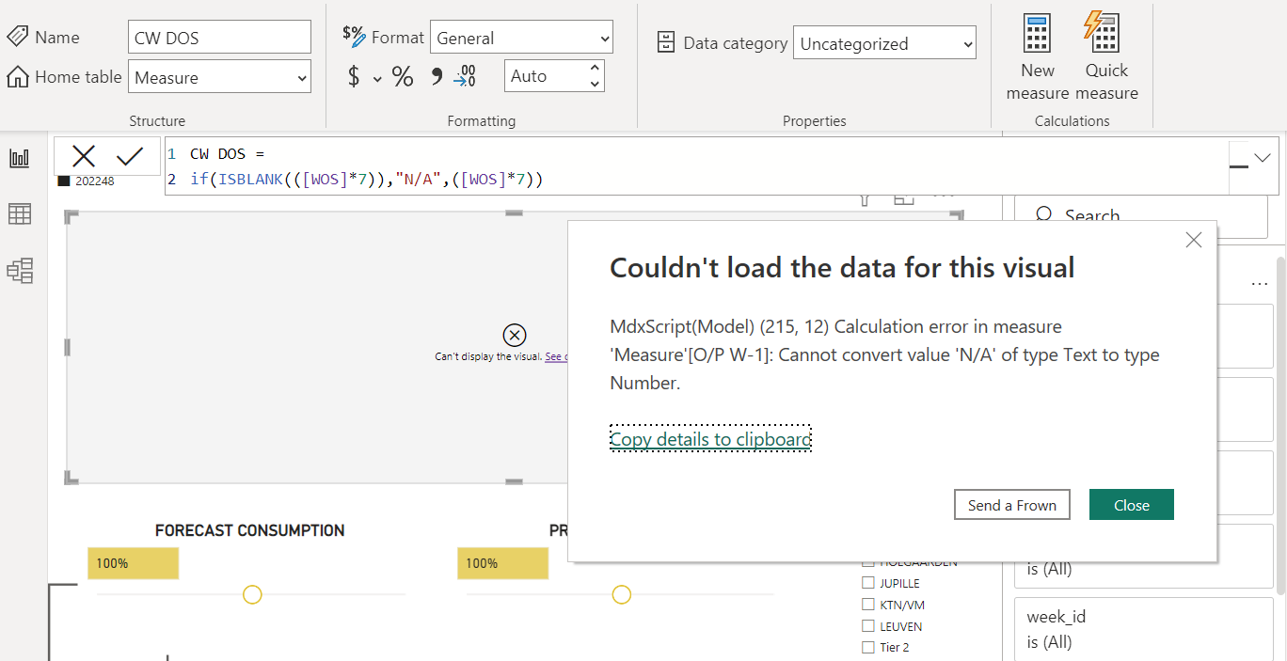The image size is (1287, 661).
Task: Cancel formula with the X icon
Action: [x=84, y=156]
